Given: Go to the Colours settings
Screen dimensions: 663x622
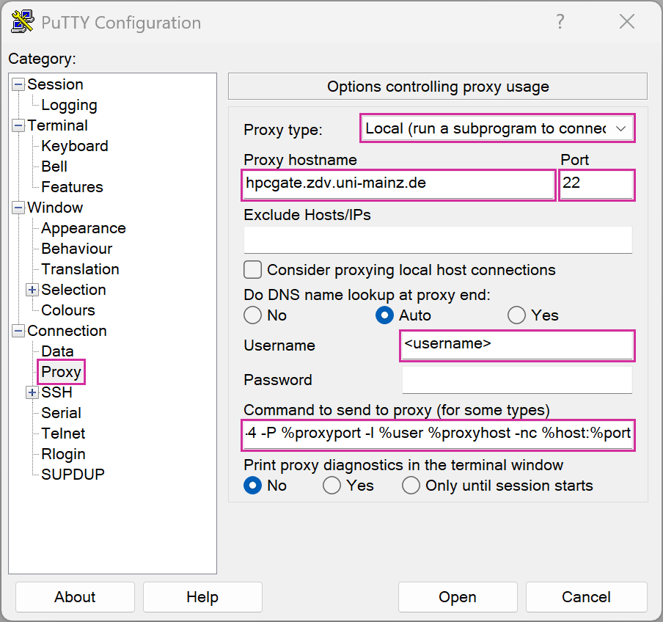Looking at the screenshot, I should (x=68, y=310).
